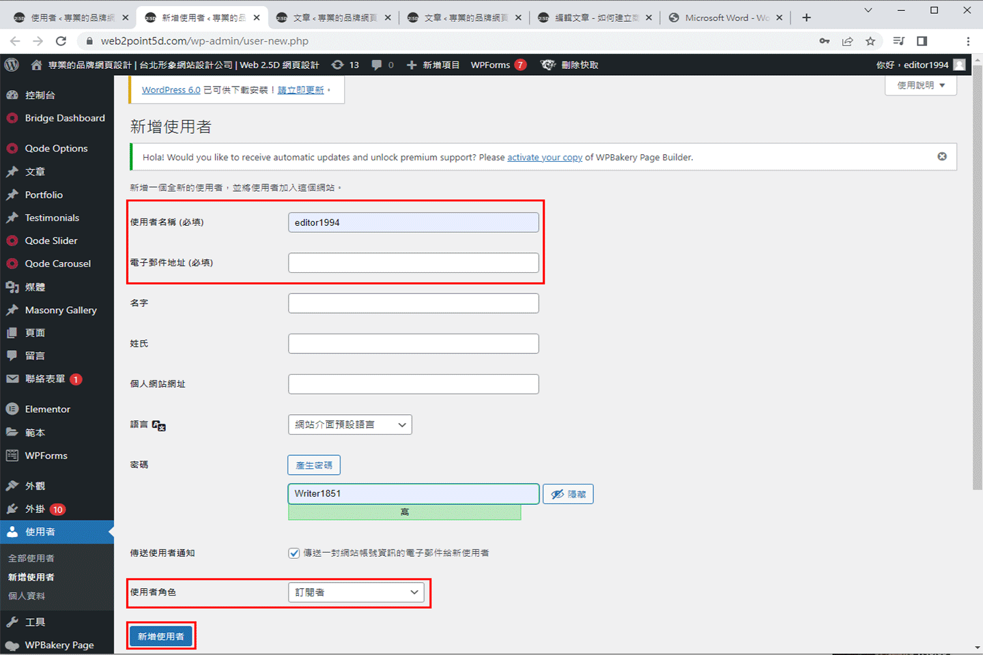The height and width of the screenshot is (655, 983).
Task: Expand the help panel dropdown at top right
Action: (x=920, y=85)
